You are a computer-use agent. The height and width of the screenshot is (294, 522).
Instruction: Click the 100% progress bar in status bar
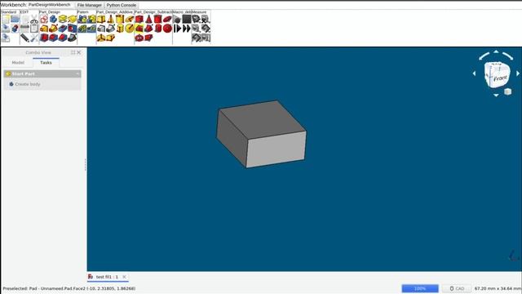coord(420,288)
